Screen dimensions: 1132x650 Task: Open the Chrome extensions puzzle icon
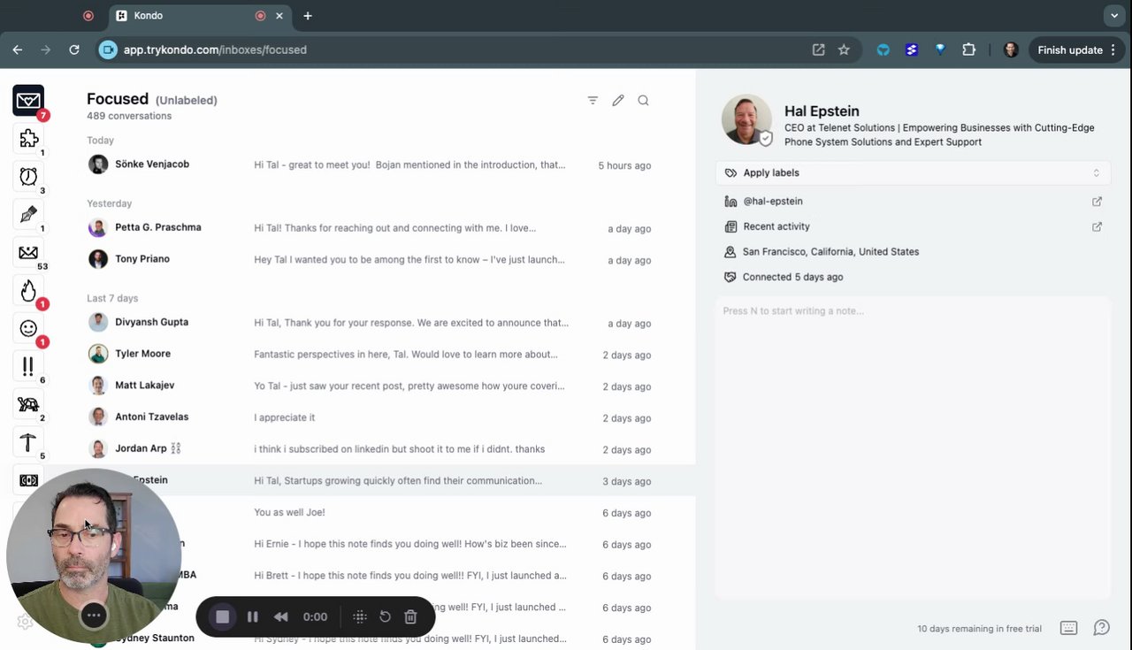click(968, 50)
